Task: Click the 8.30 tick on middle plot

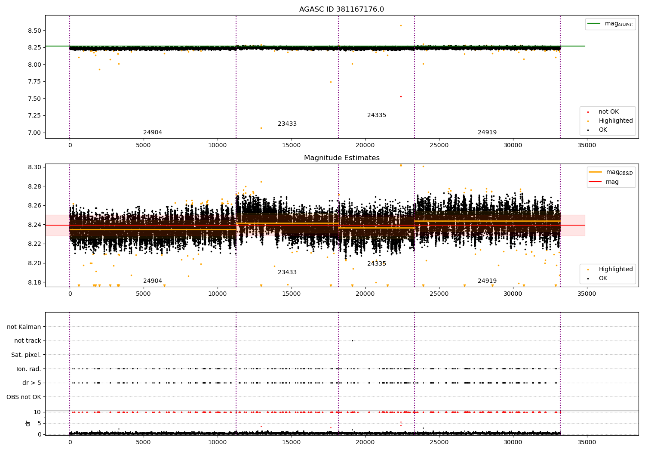Action: coord(35,167)
